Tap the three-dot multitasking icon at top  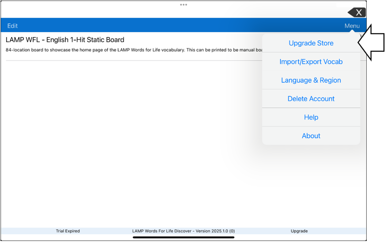click(184, 5)
